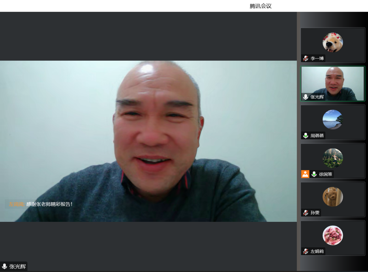
Task: Select 徐国策's mountain avatar
Action: point(333,158)
